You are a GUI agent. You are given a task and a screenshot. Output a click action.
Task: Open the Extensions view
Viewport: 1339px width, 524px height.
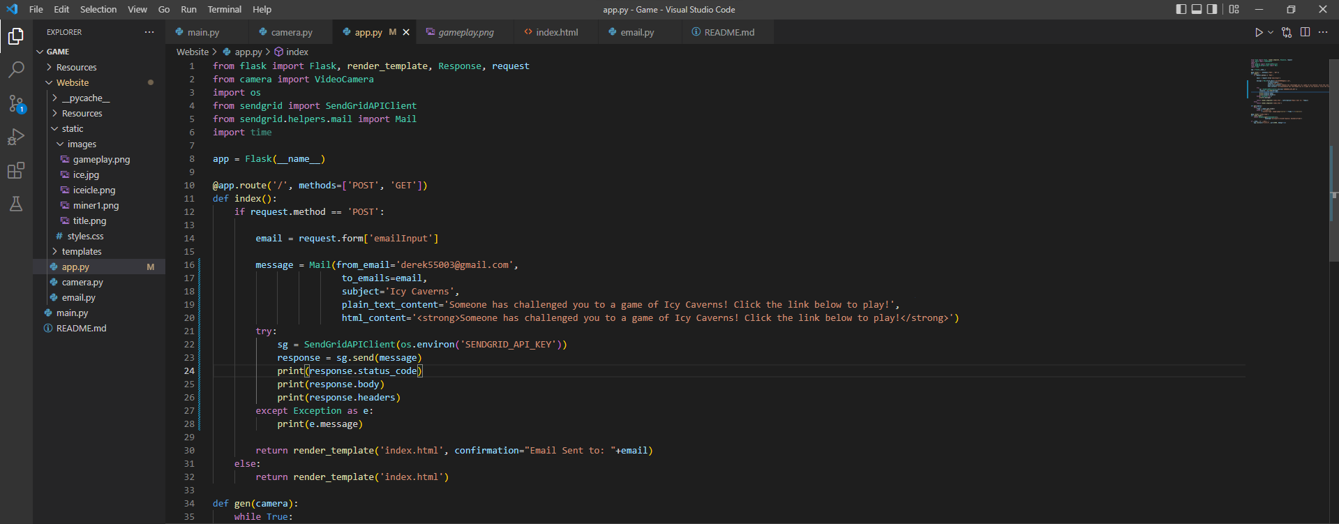tap(16, 170)
